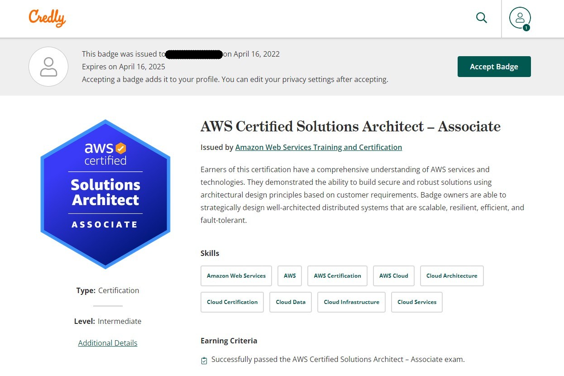Choose the AWS Cloud skill tag
564x376 pixels.
click(394, 276)
